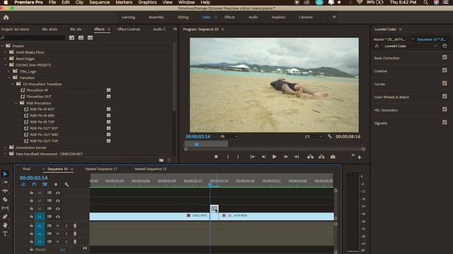Image resolution: width=453 pixels, height=254 pixels.
Task: Select the Ripple Edit tool
Action: coord(5,190)
